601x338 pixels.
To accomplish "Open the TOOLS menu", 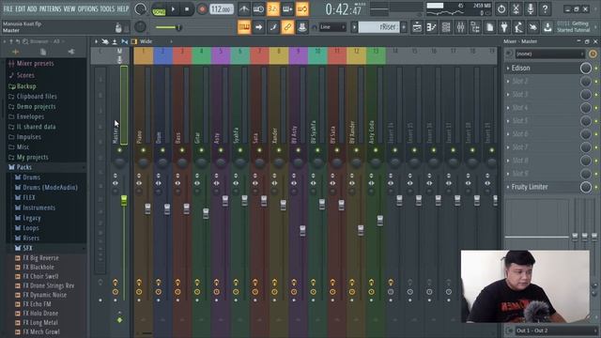I will pyautogui.click(x=107, y=8).
